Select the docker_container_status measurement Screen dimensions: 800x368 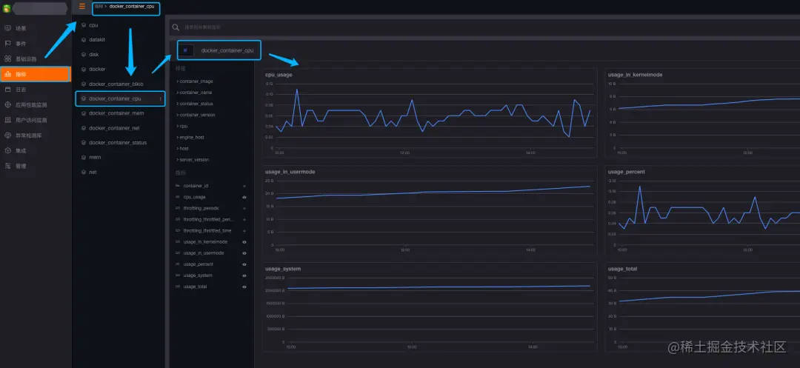[x=118, y=143]
